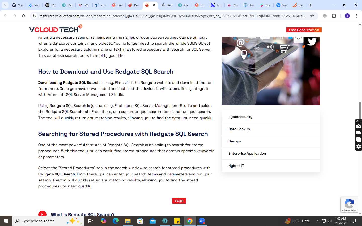Open Mail app from taskbar
Viewport: 362px width, 226px height.
(153, 221)
